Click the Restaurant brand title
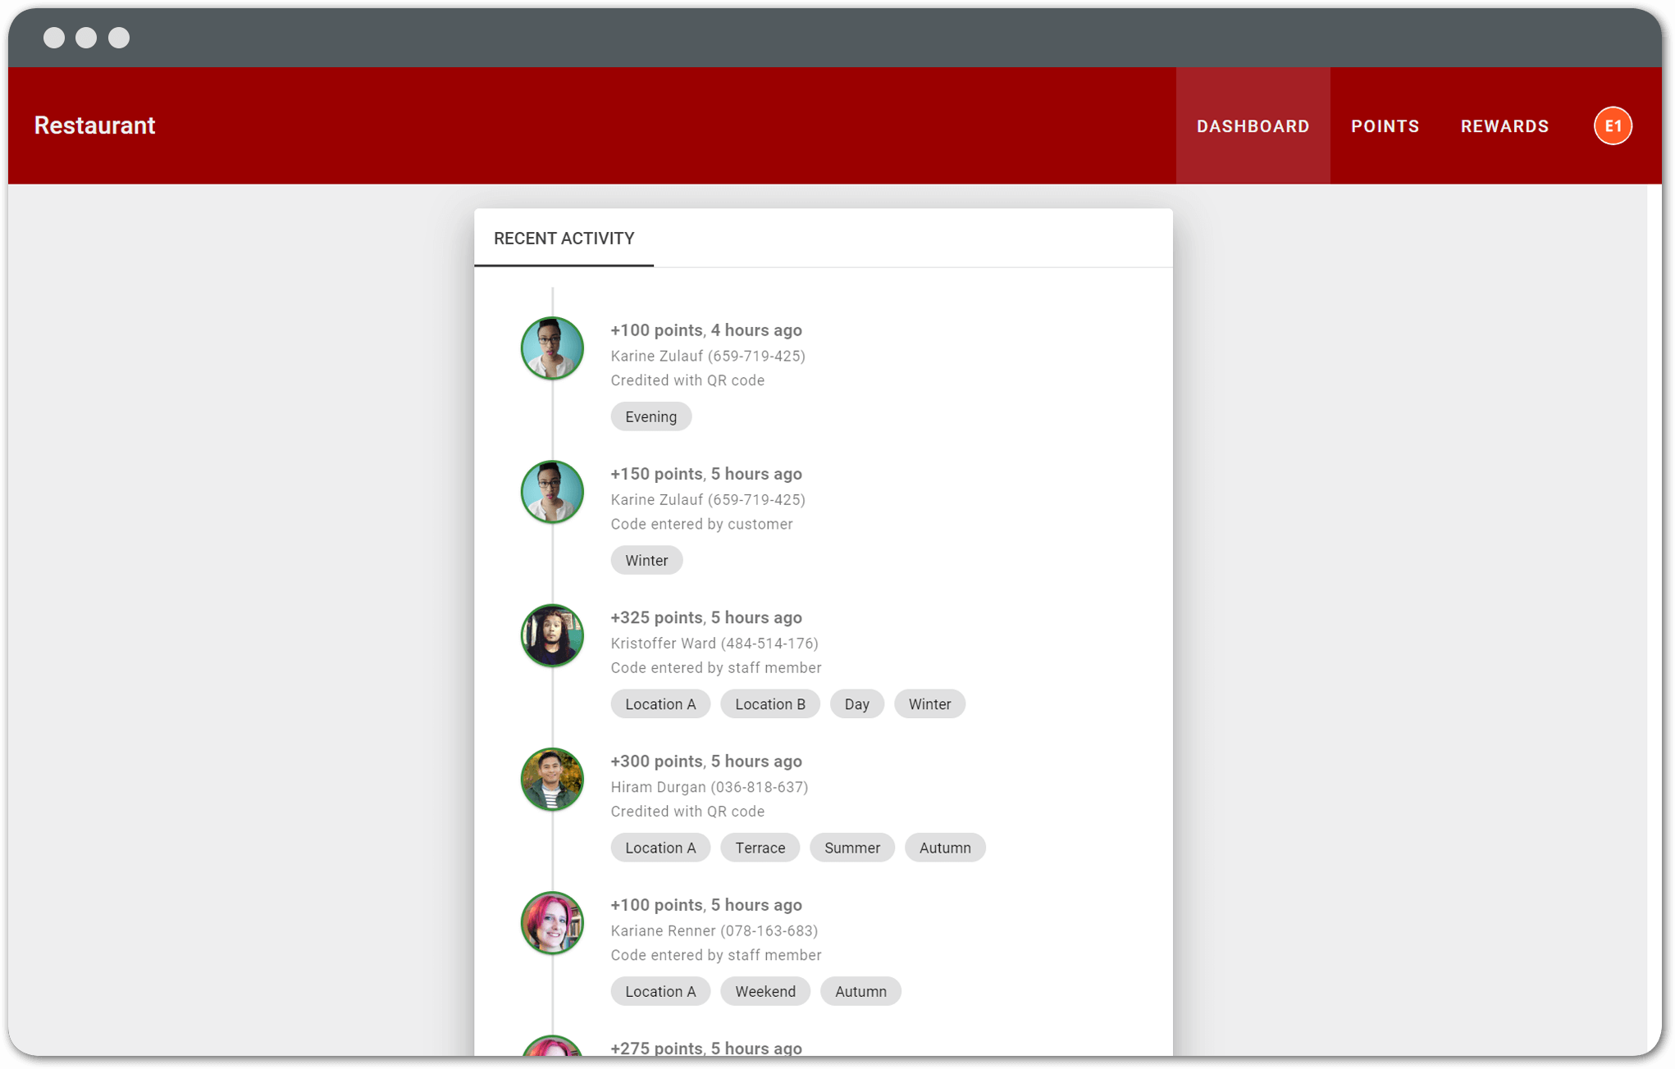Viewport: 1675px width, 1069px height. coord(94,125)
